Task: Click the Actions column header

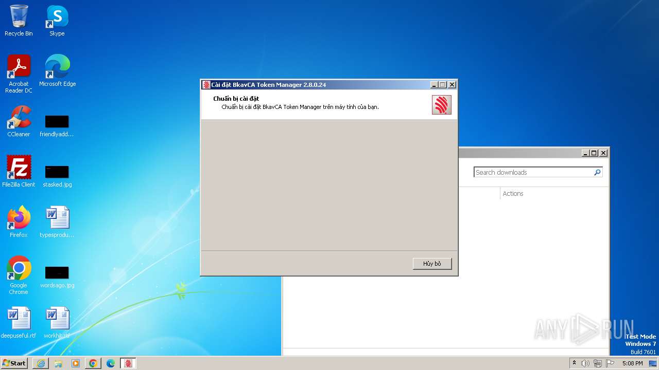Action: pyautogui.click(x=513, y=194)
